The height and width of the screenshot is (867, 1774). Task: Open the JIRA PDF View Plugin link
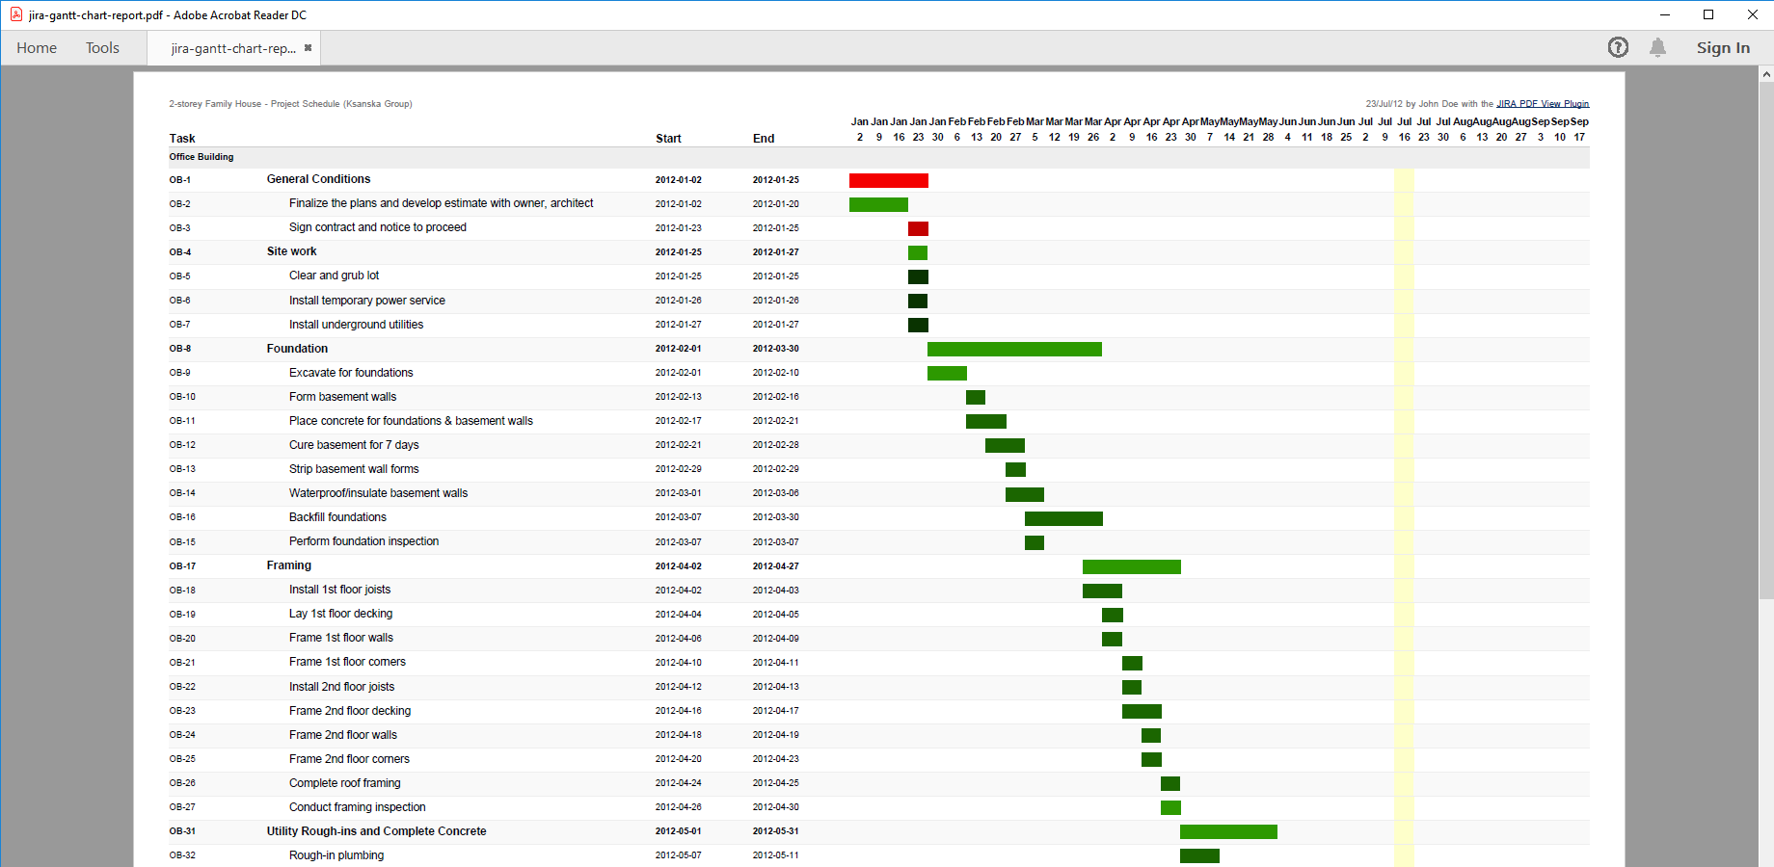(1544, 103)
